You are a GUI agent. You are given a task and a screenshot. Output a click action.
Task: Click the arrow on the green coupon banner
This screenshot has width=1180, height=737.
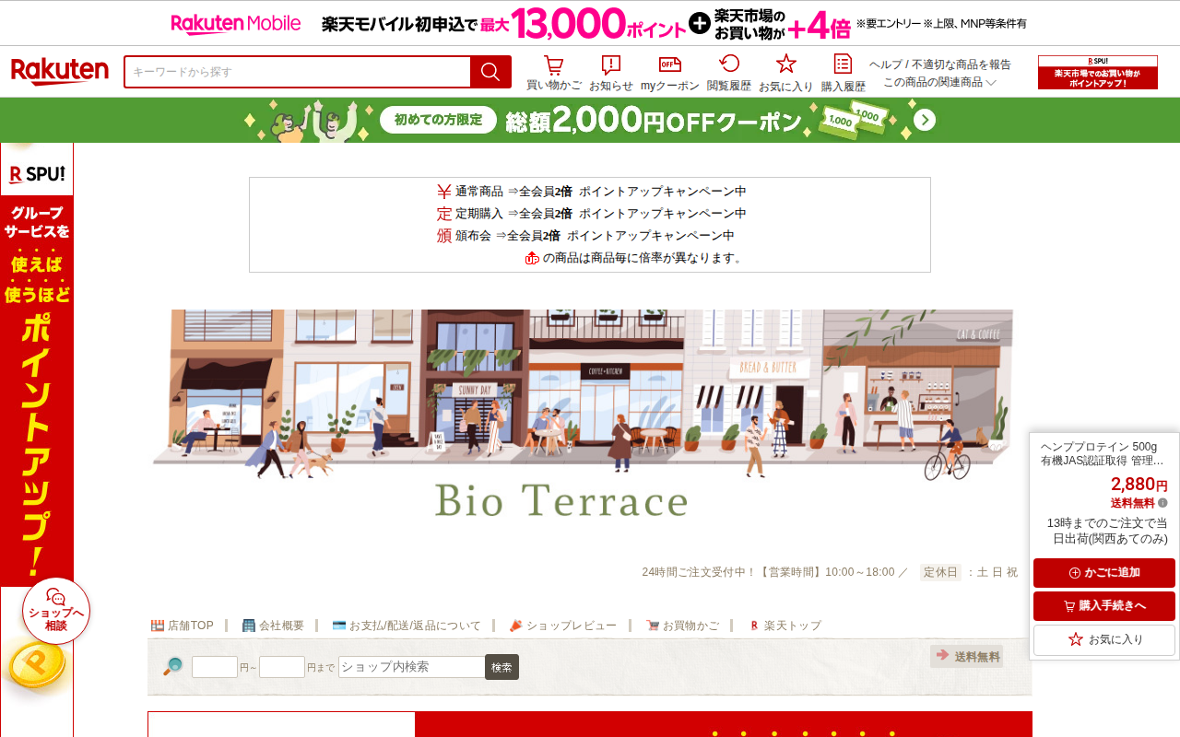(925, 121)
